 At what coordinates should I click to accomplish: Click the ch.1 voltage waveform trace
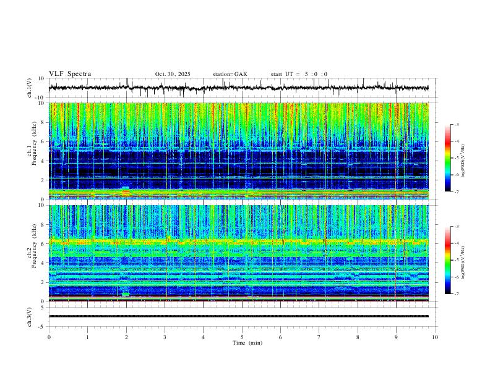point(239,88)
